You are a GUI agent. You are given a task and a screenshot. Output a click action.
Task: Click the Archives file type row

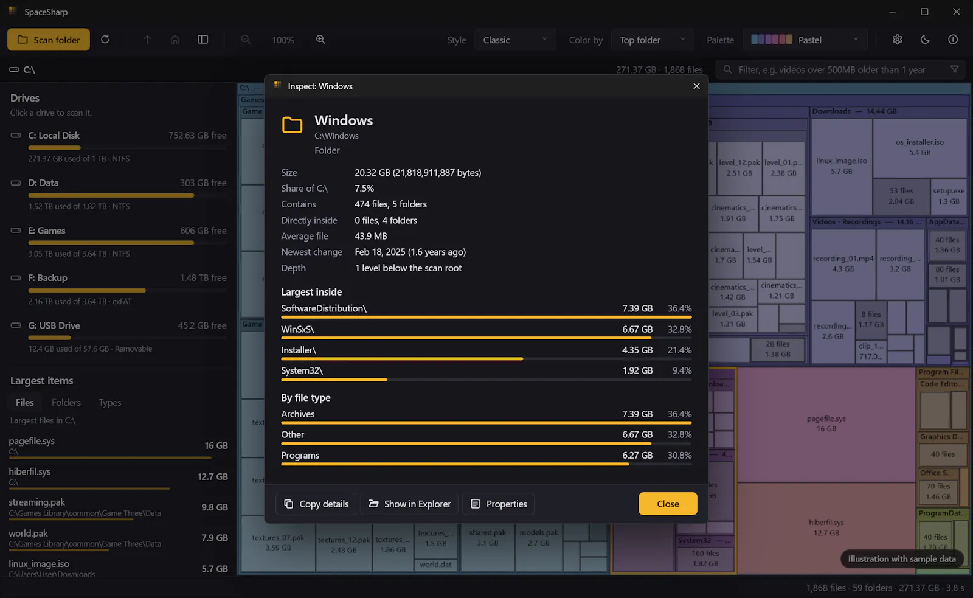tap(486, 416)
